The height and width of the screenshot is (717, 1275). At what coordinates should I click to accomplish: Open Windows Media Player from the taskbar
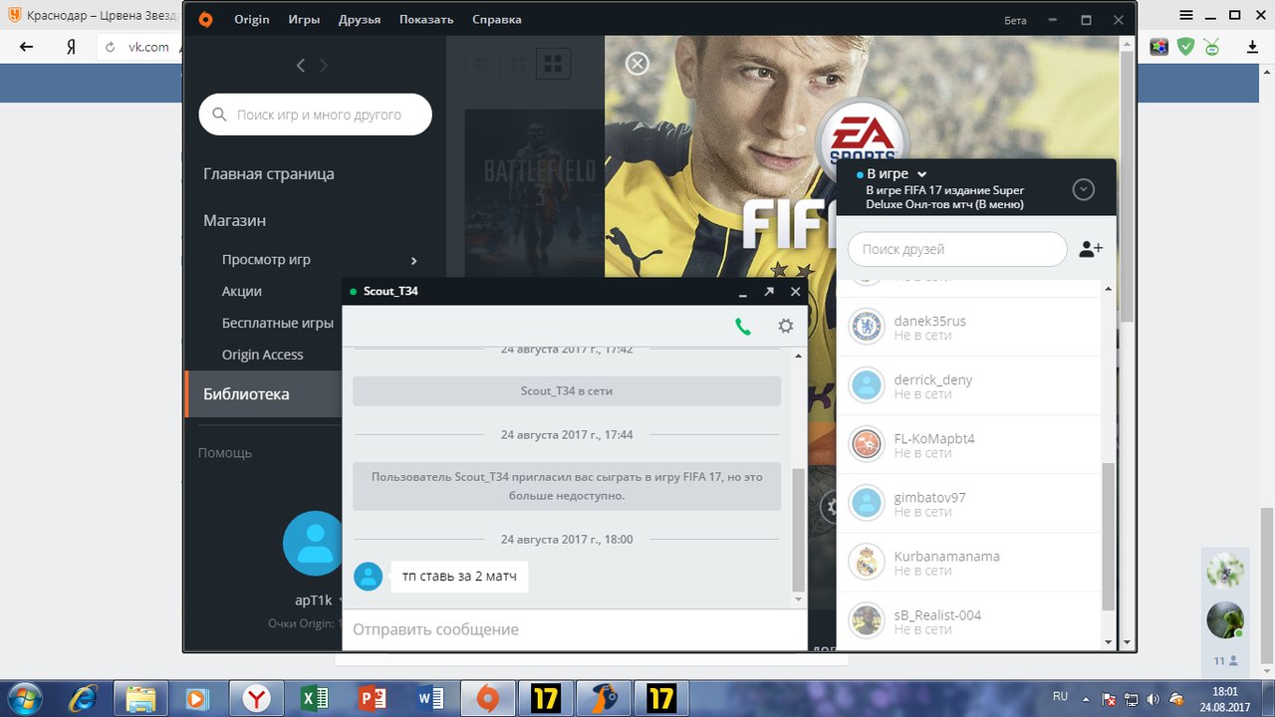(197, 698)
